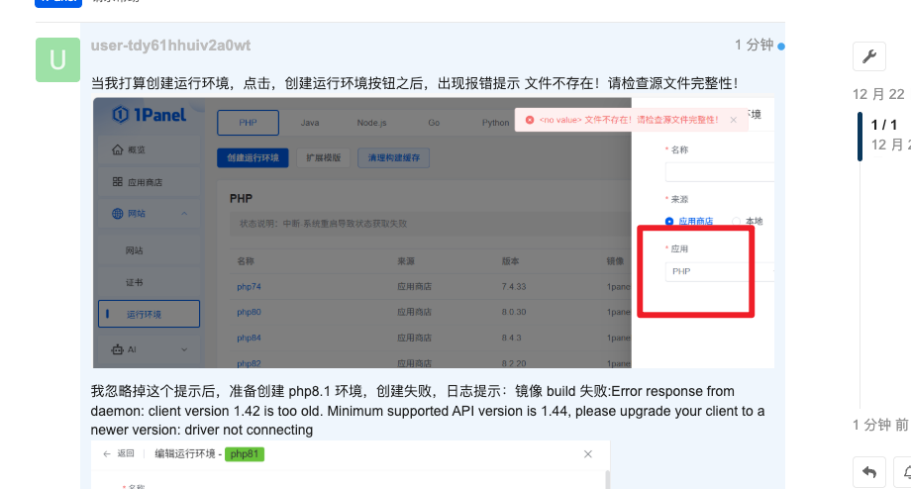Click the 网站 globe icon in the sidebar

pyautogui.click(x=118, y=214)
